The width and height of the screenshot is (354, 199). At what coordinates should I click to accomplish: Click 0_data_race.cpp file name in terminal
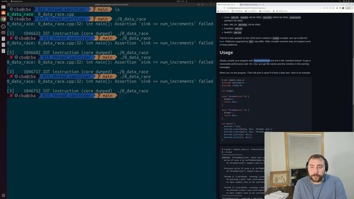(x=56, y=14)
